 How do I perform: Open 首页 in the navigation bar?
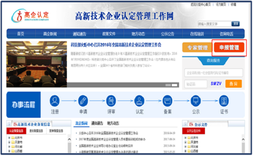click(x=20, y=34)
